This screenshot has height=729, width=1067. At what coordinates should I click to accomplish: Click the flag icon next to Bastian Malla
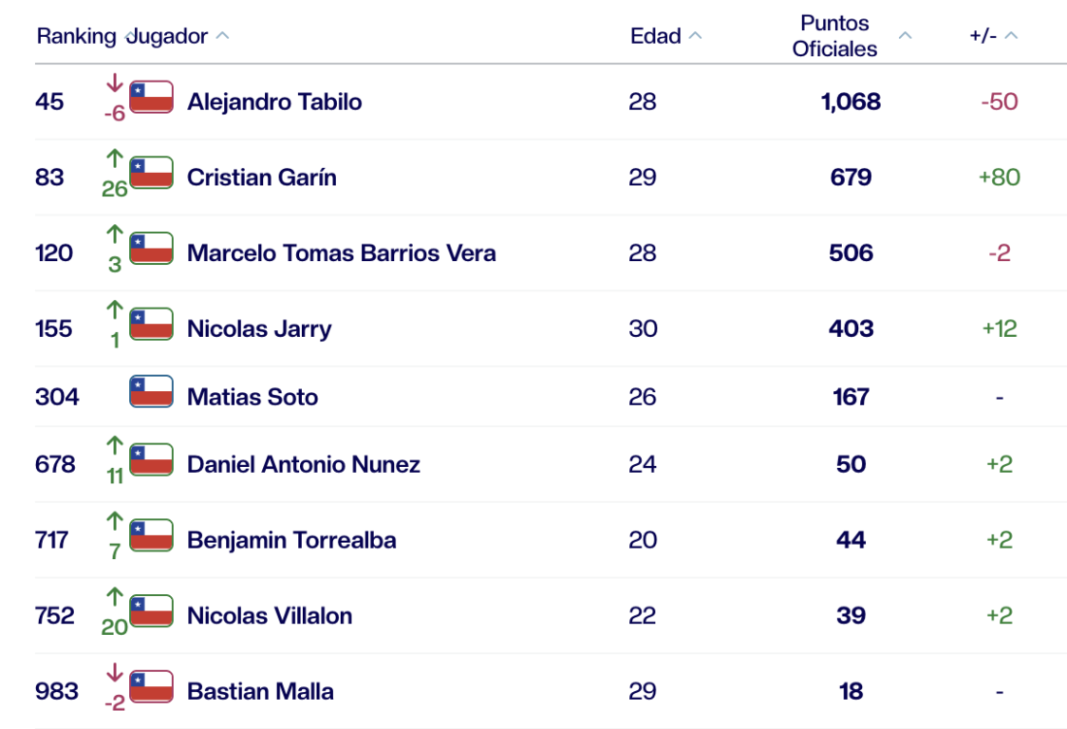tap(151, 687)
